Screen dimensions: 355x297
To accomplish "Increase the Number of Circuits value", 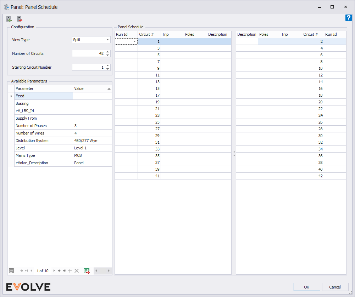I will click(x=108, y=52).
